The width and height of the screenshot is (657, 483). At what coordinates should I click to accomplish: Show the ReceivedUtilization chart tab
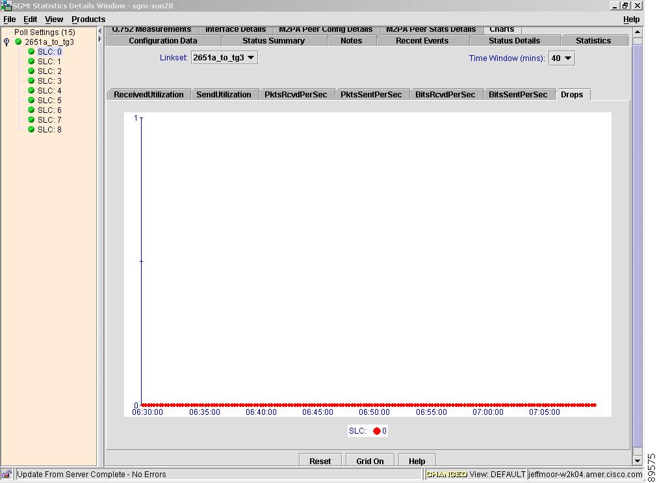coord(149,95)
